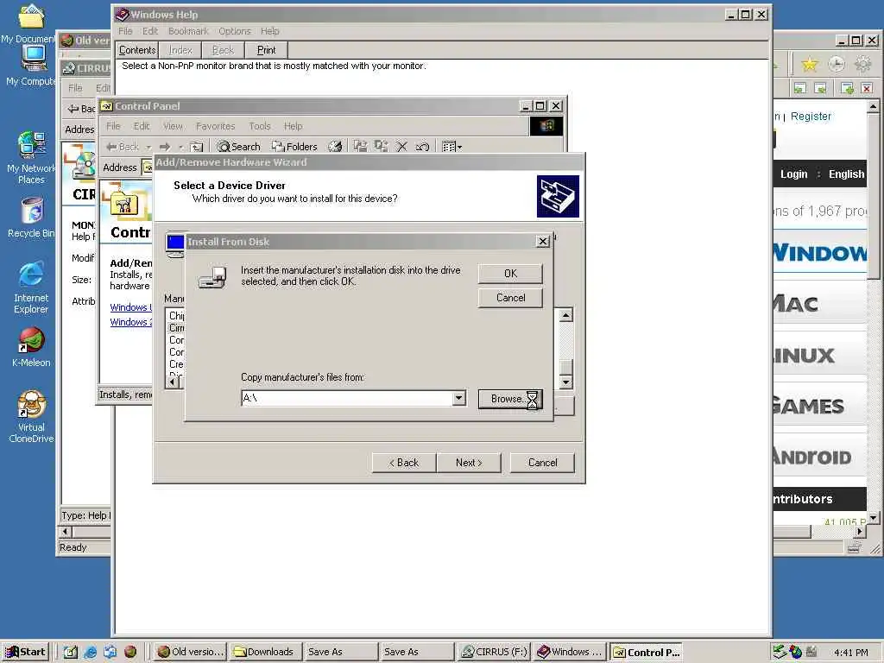This screenshot has height=663, width=884.
Task: Cancel the Add/Remove Hardware Wizard
Action: point(542,463)
